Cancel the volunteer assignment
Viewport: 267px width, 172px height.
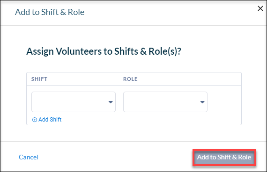click(29, 157)
